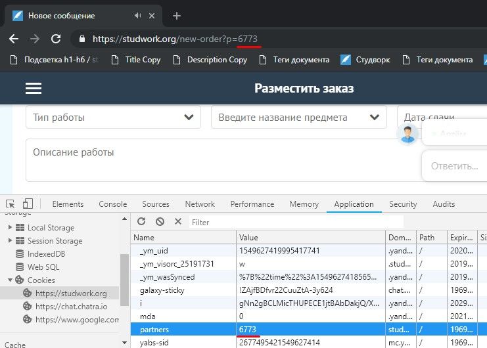Mute the tab audio speaker icon
Viewport: 487px width, 348px height.
click(139, 16)
